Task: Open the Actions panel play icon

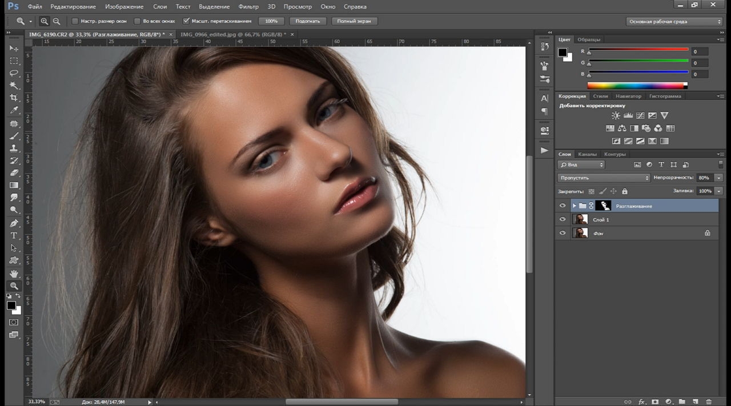Action: click(544, 151)
